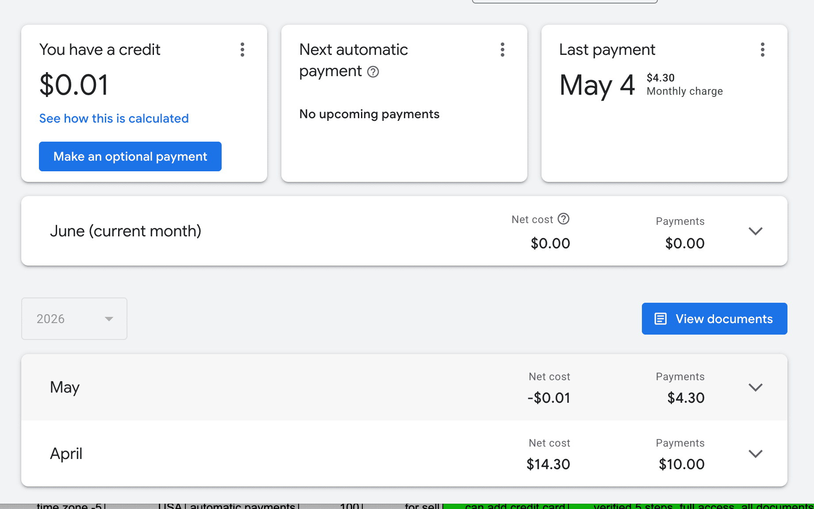The height and width of the screenshot is (509, 814).
Task: Expand the June (current month) row chevron
Action: (756, 231)
